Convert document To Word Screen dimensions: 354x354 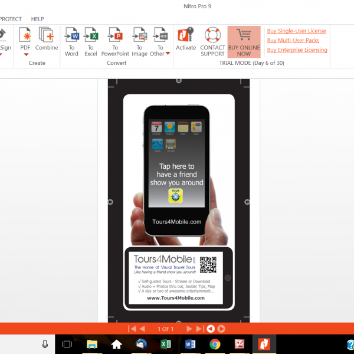pyautogui.click(x=71, y=42)
